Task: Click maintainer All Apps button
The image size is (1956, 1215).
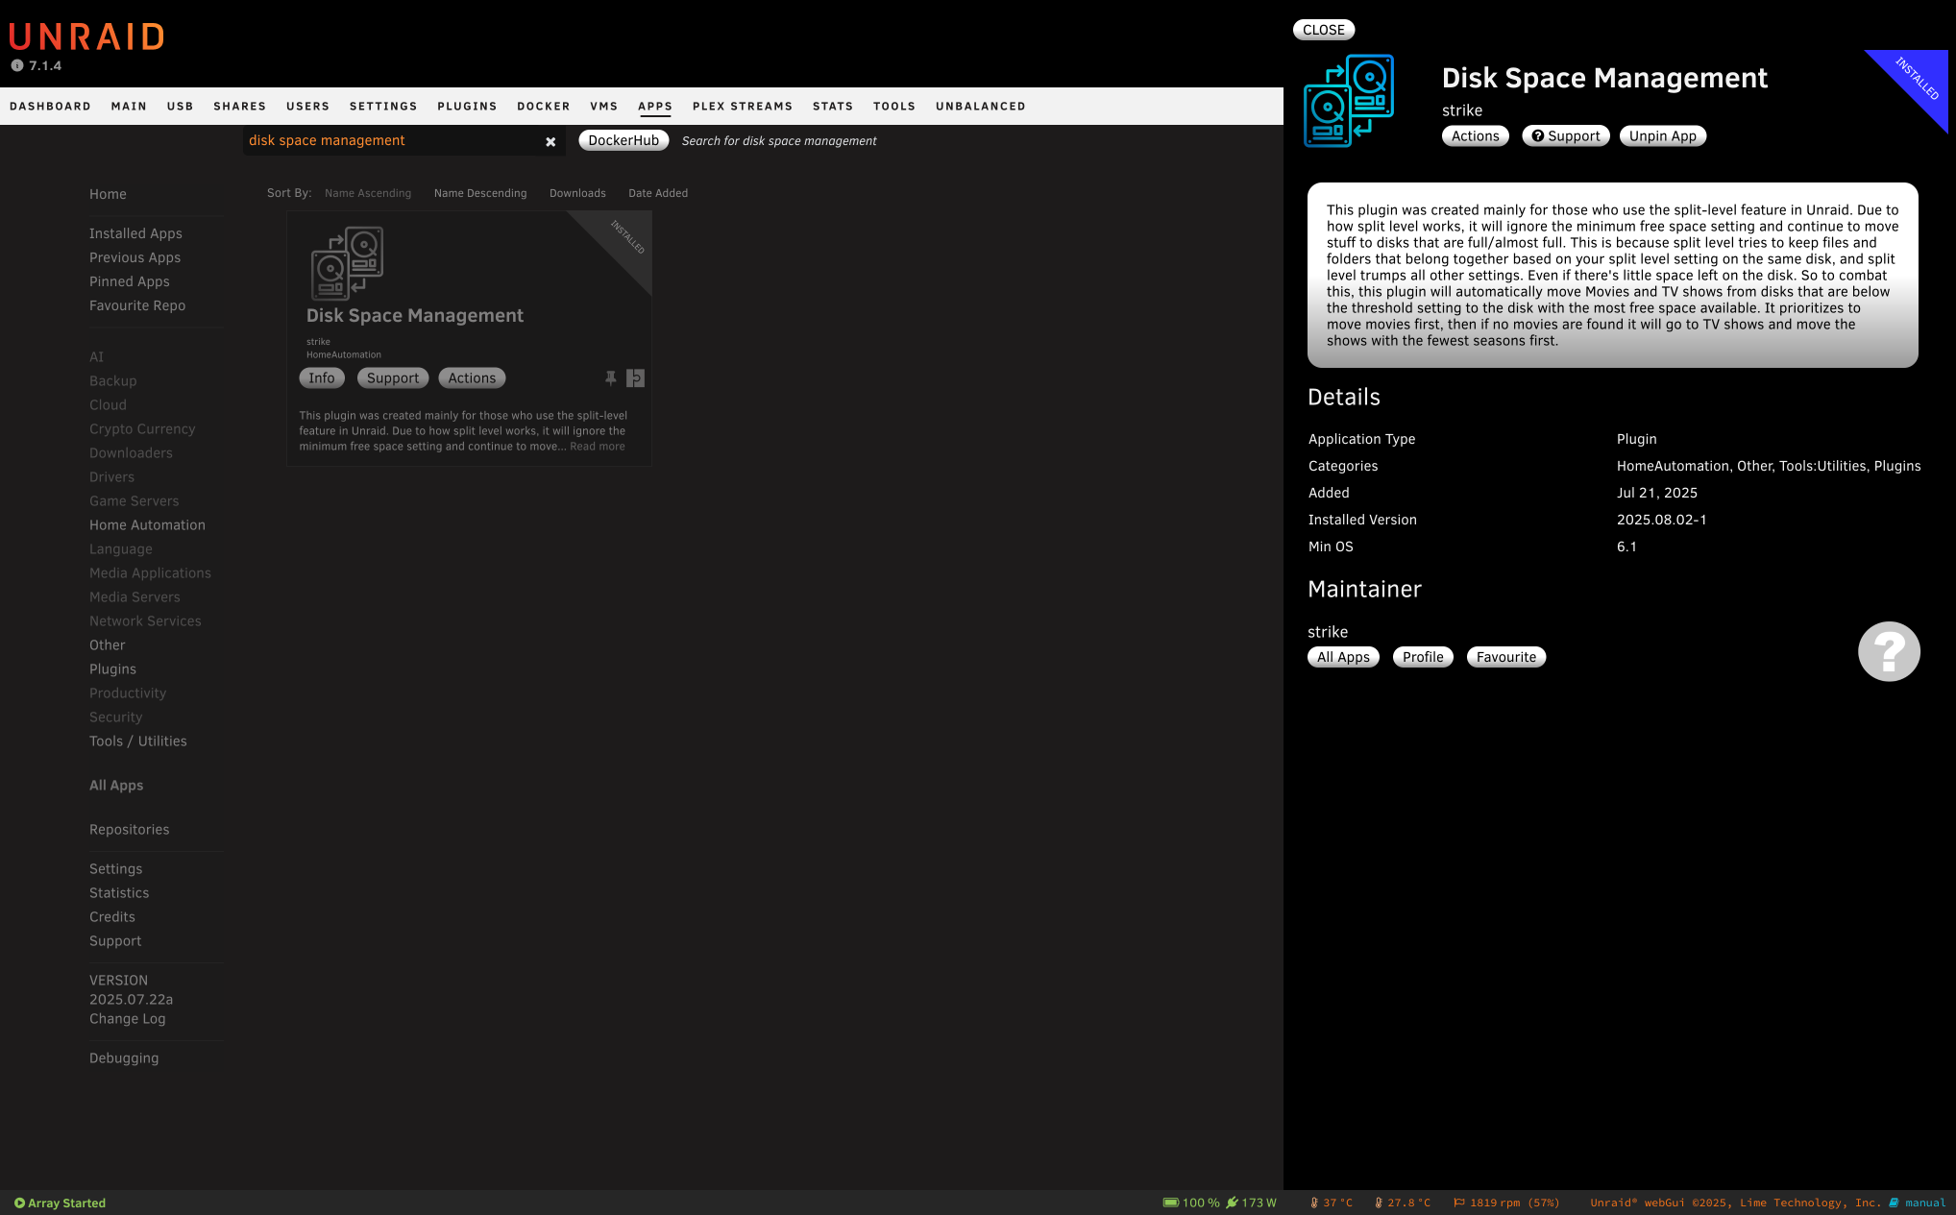Action: click(1343, 657)
